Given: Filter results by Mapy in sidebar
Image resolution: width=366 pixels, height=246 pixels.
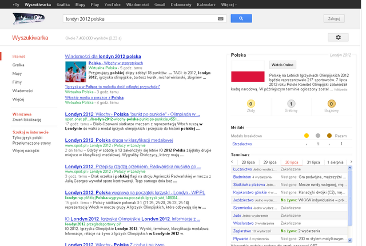Looking at the screenshot, I should pyautogui.click(x=17, y=74).
